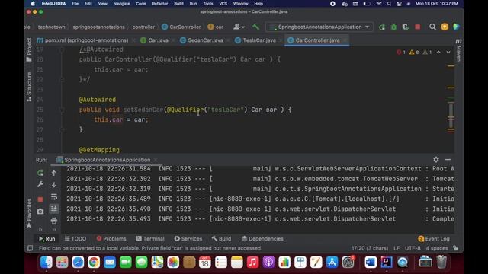Screen dimensions: 488x274
Task: Open the user account dropdown in toolbar
Action: coord(239,27)
